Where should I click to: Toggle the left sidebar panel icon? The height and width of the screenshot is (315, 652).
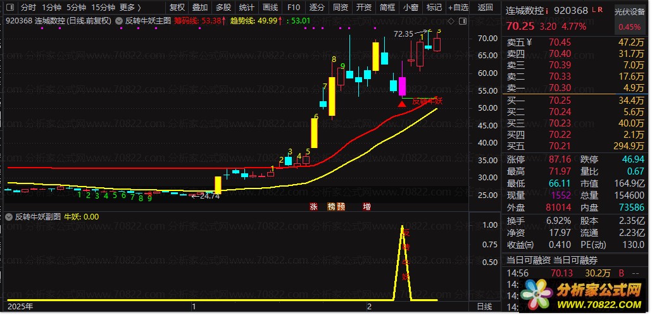10,7
